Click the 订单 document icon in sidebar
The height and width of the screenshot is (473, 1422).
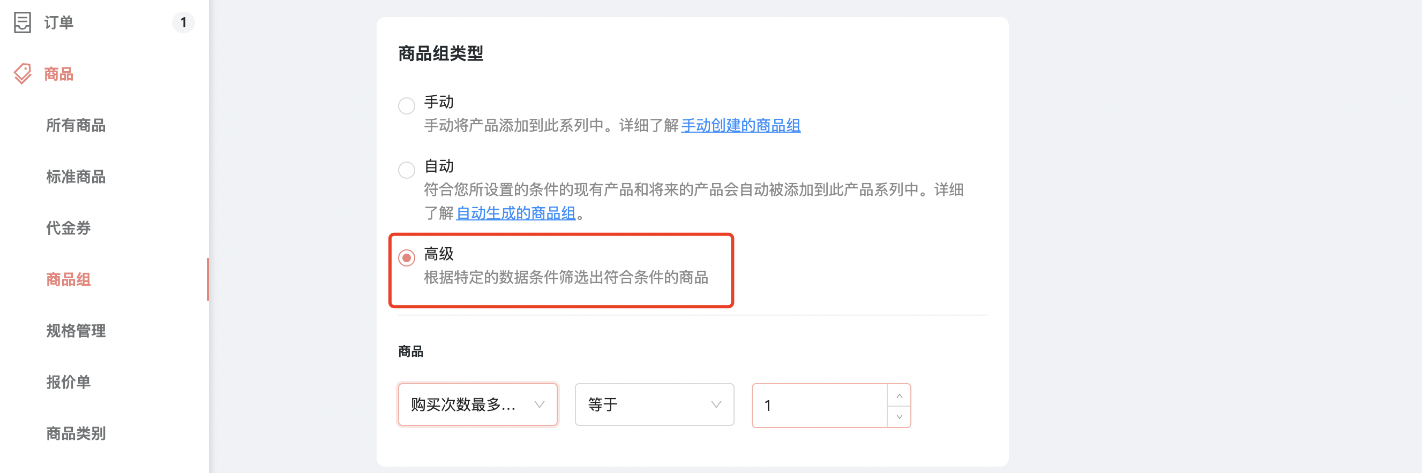point(22,22)
